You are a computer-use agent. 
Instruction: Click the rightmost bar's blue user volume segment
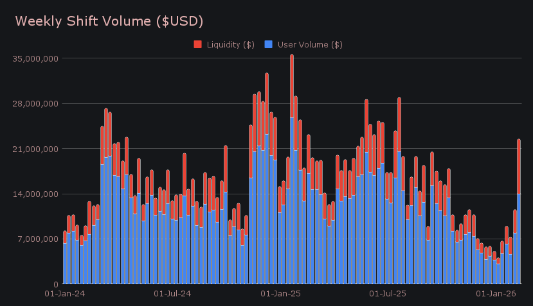click(x=519, y=239)
